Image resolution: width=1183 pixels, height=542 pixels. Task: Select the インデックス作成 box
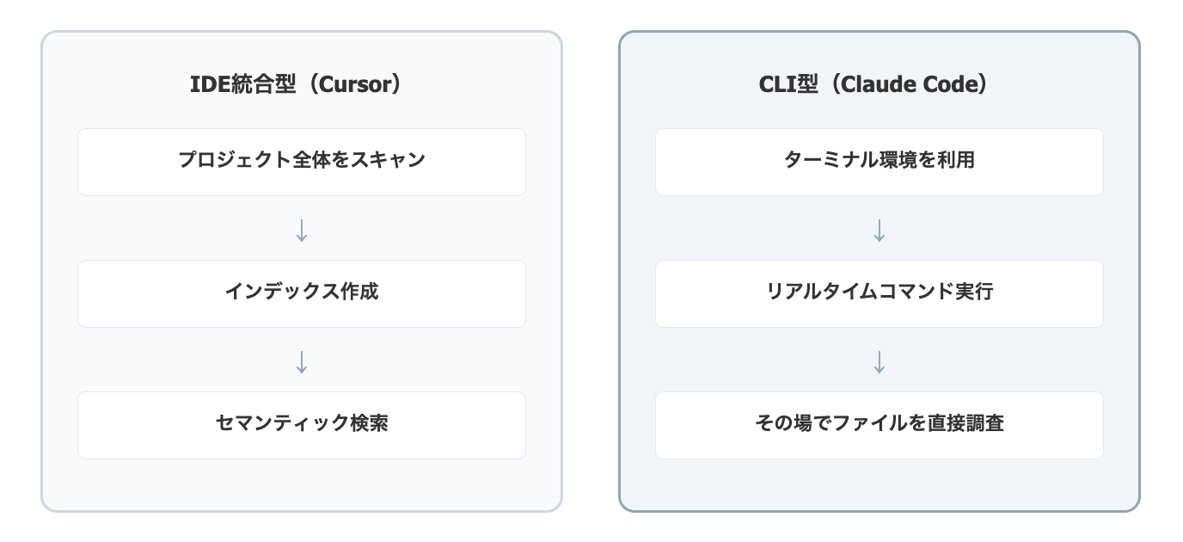pyautogui.click(x=302, y=293)
